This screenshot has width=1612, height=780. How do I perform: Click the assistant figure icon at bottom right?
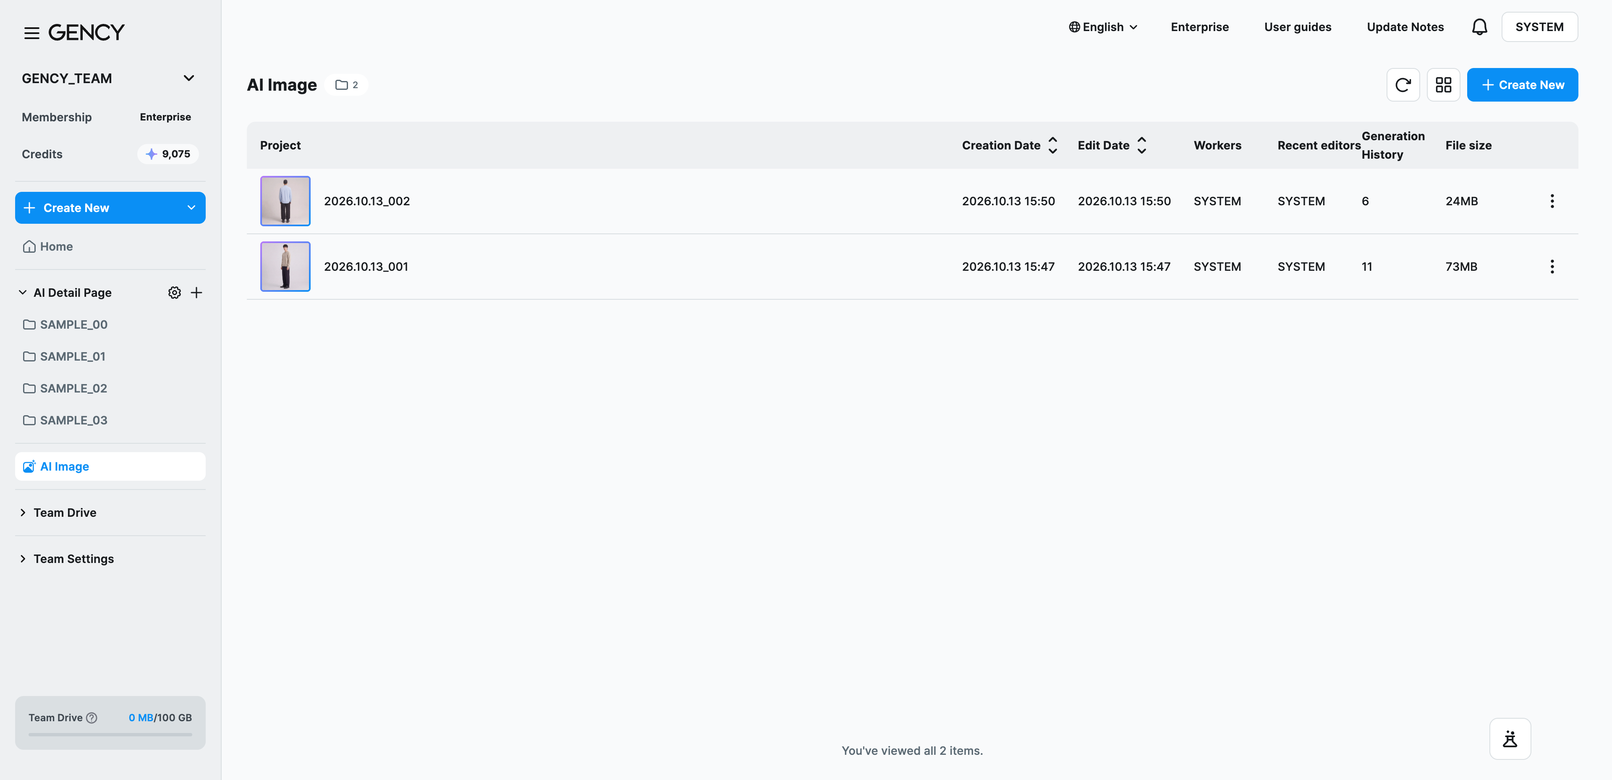point(1510,738)
